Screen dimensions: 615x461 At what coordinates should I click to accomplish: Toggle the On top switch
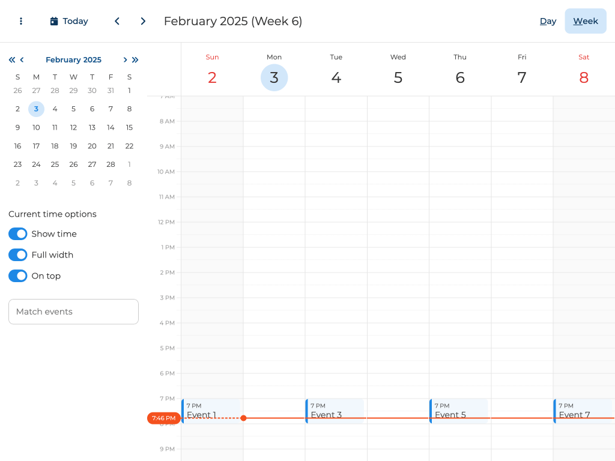tap(18, 276)
